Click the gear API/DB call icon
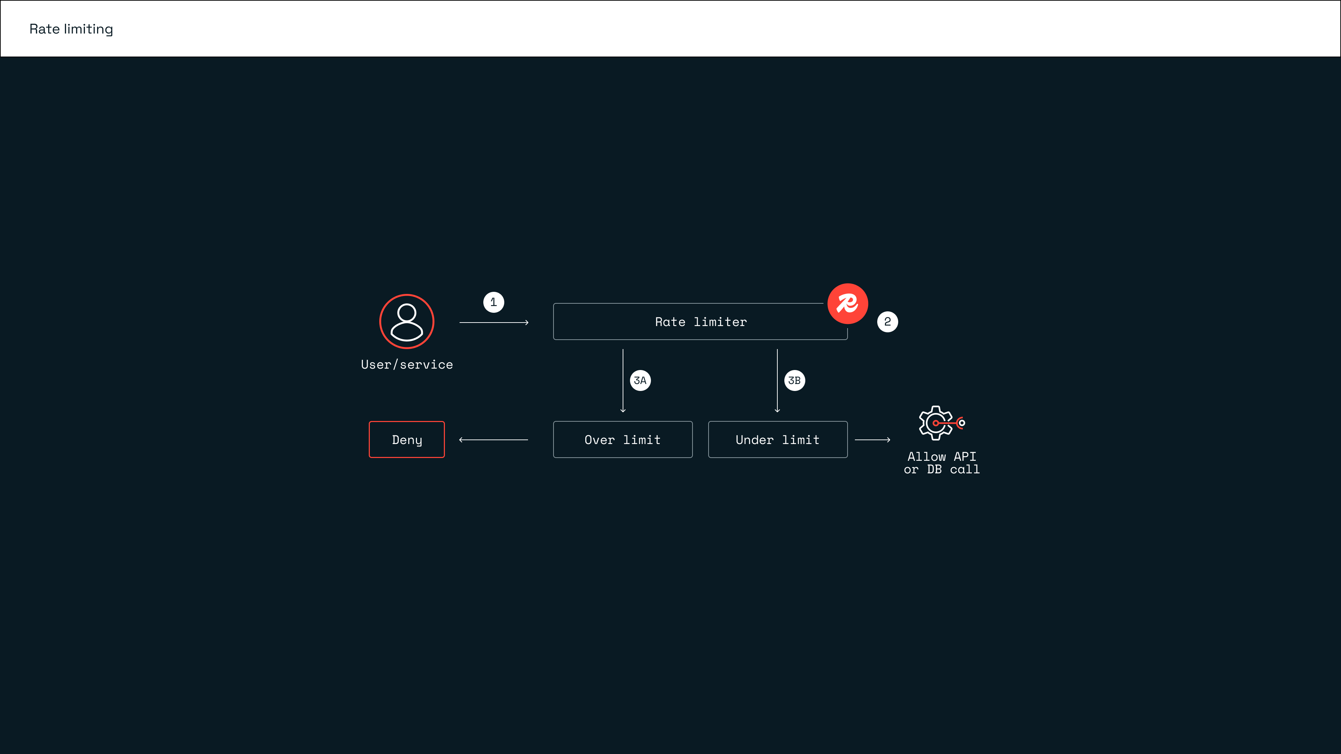 941,422
